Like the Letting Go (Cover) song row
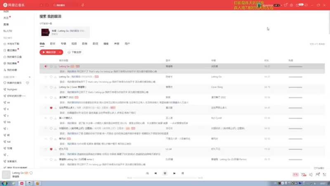Viewport: 330px width, 186px height. [x=51, y=87]
